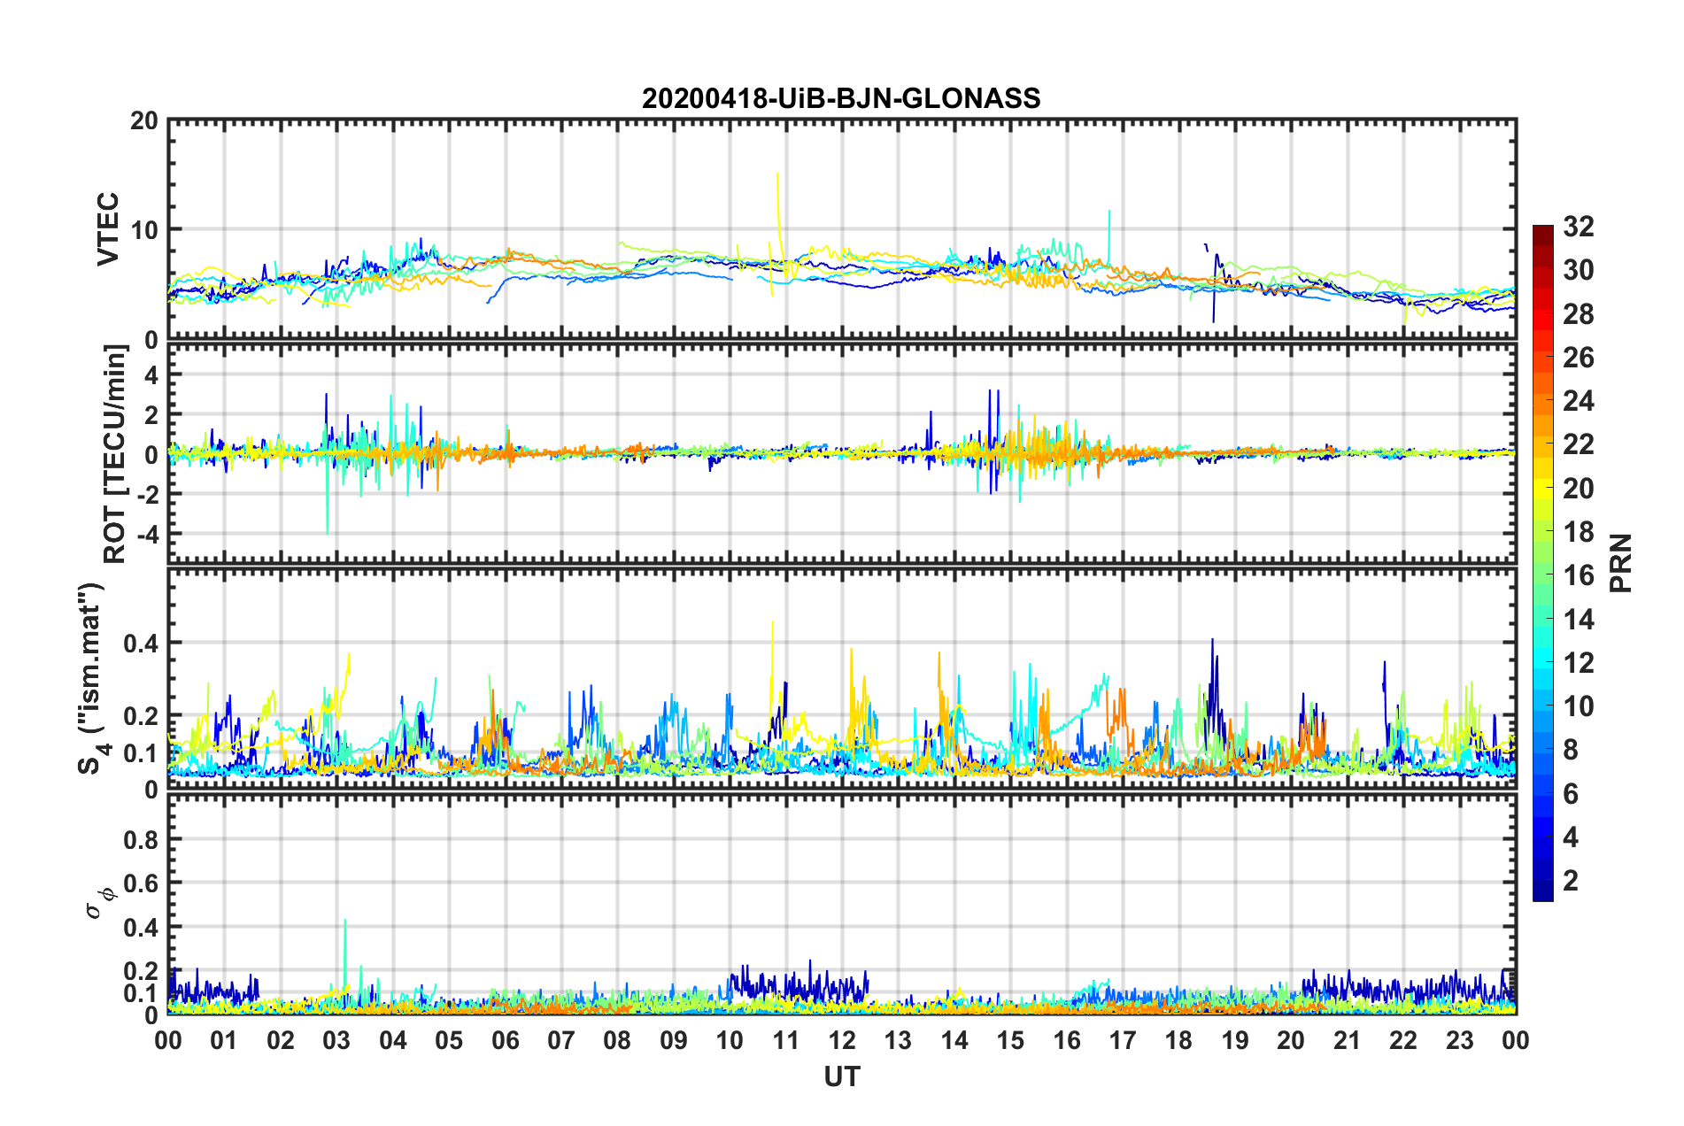Select the 0.4 tick on the S4 axis
1684x1126 pixels.
click(x=142, y=643)
